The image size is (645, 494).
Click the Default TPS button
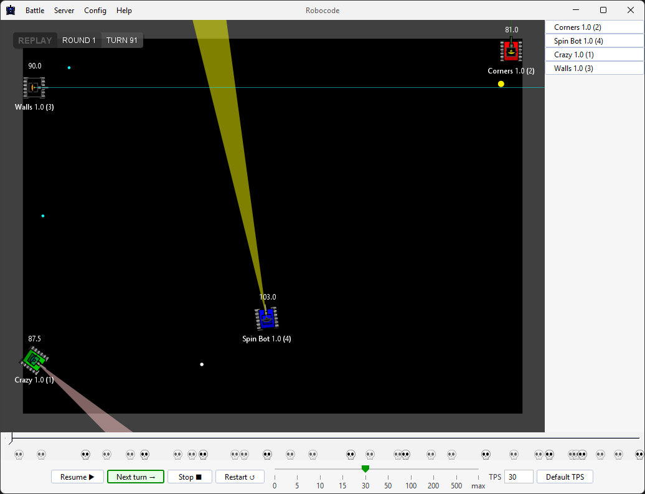click(565, 477)
